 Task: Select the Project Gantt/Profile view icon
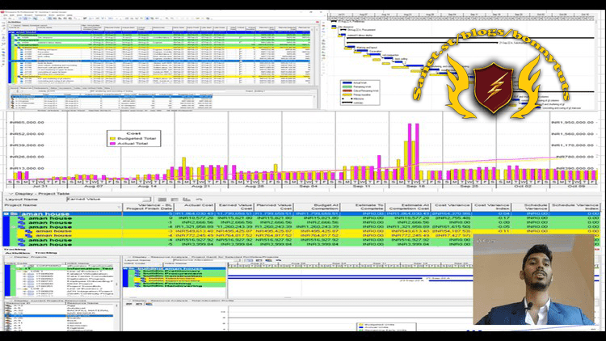187,200
